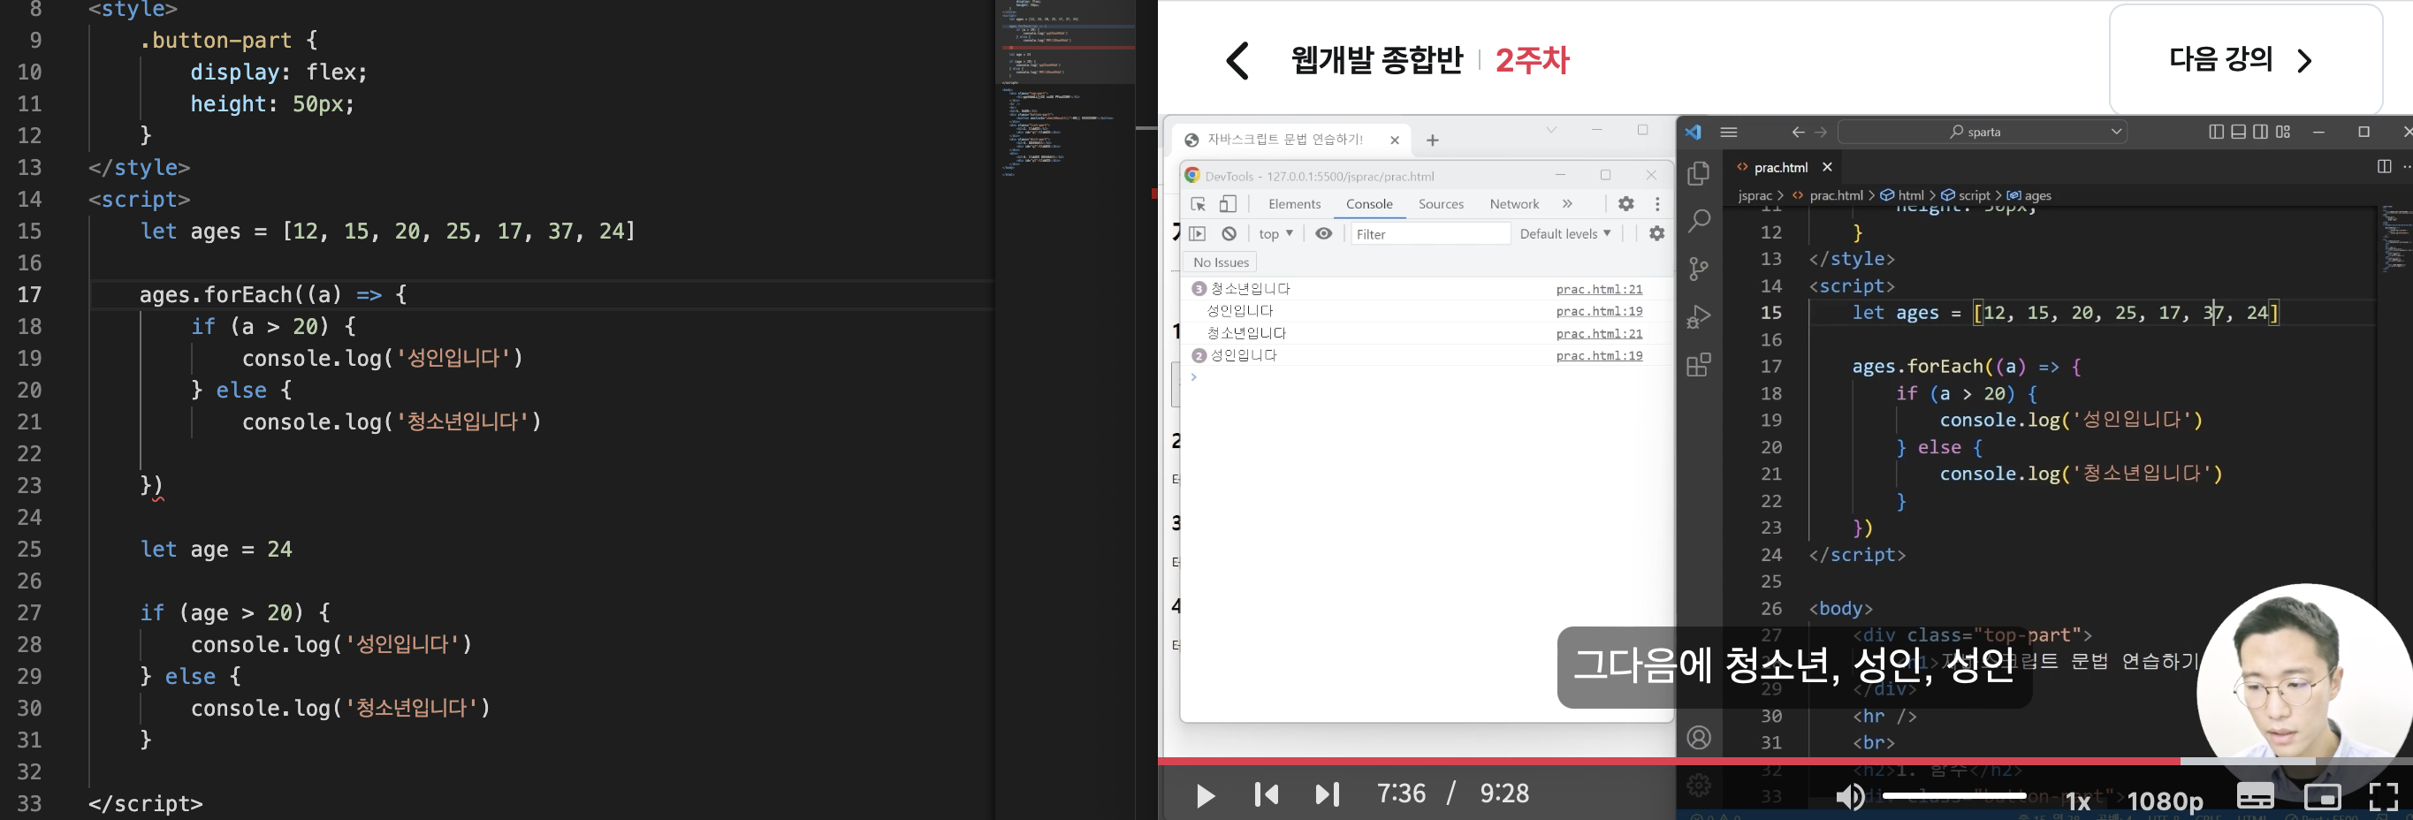
Task: Toggle video subtitles icon
Action: point(2255,797)
